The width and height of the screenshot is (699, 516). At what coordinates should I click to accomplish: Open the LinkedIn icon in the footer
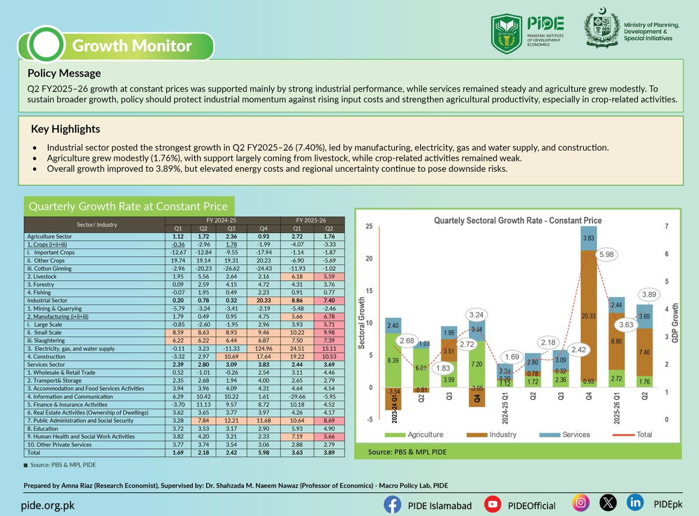click(634, 503)
